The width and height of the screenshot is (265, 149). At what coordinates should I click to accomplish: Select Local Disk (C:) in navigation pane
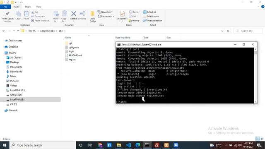pos(16,90)
